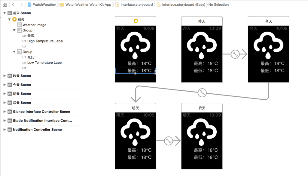This screenshot has height=176, width=308.
Task: Select the segue icon between 明天 and 后天
Action: [169, 141]
